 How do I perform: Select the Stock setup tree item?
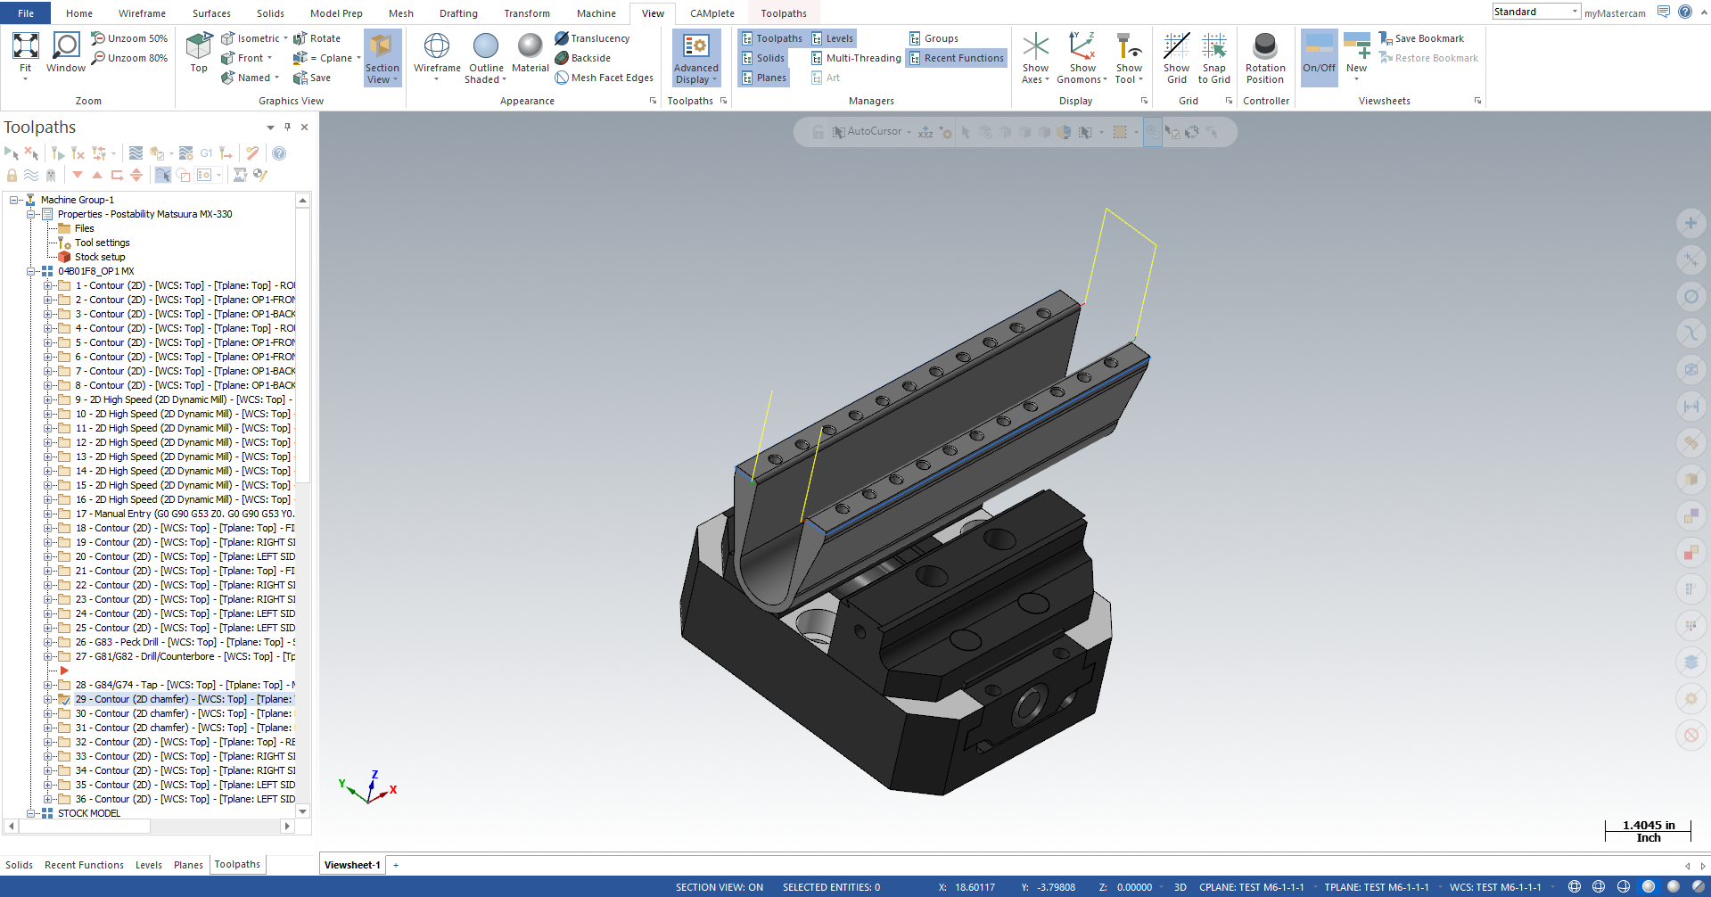pyautogui.click(x=100, y=257)
